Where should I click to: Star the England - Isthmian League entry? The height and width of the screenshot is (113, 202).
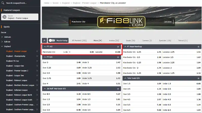[x=37, y=90]
